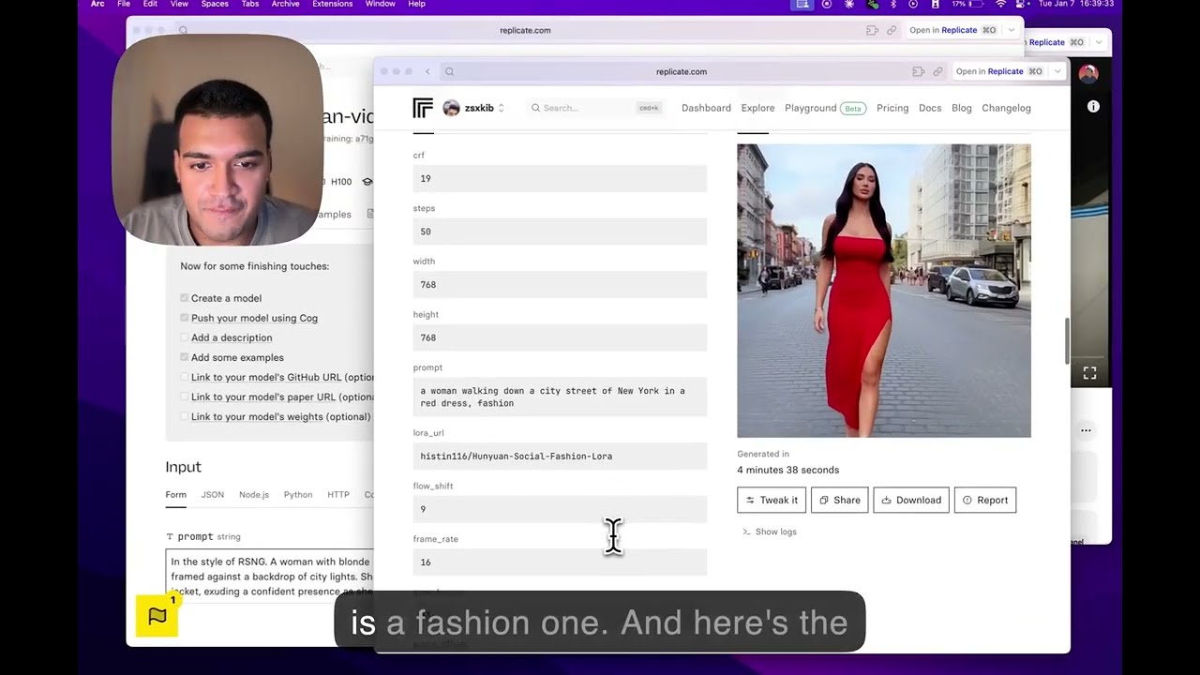The width and height of the screenshot is (1200, 675).
Task: Click the back arrow in the front window
Action: click(x=427, y=71)
